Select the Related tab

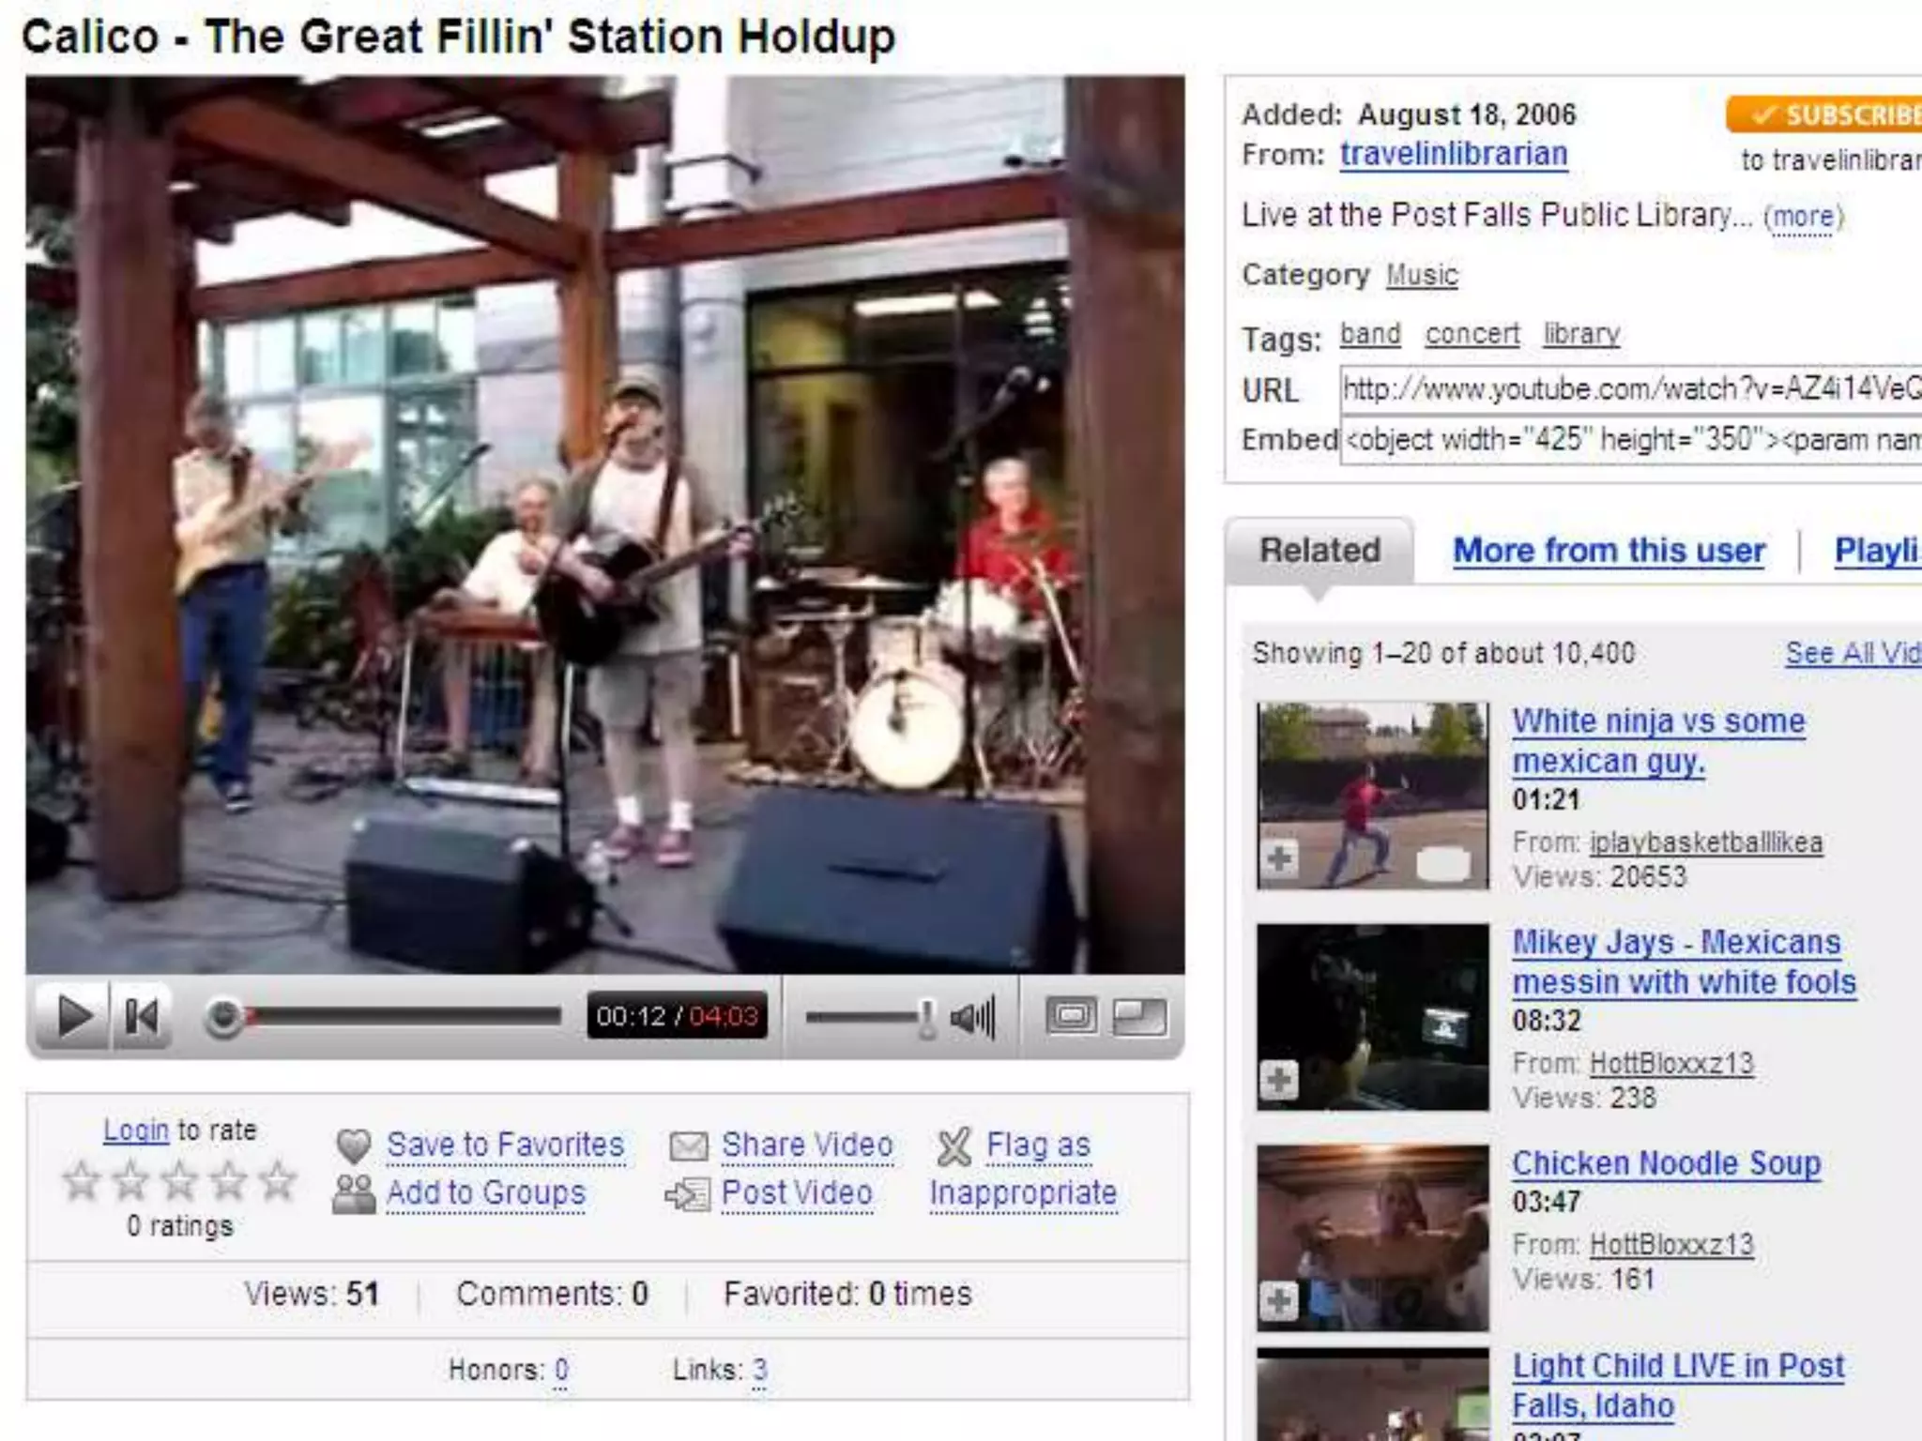(x=1319, y=551)
